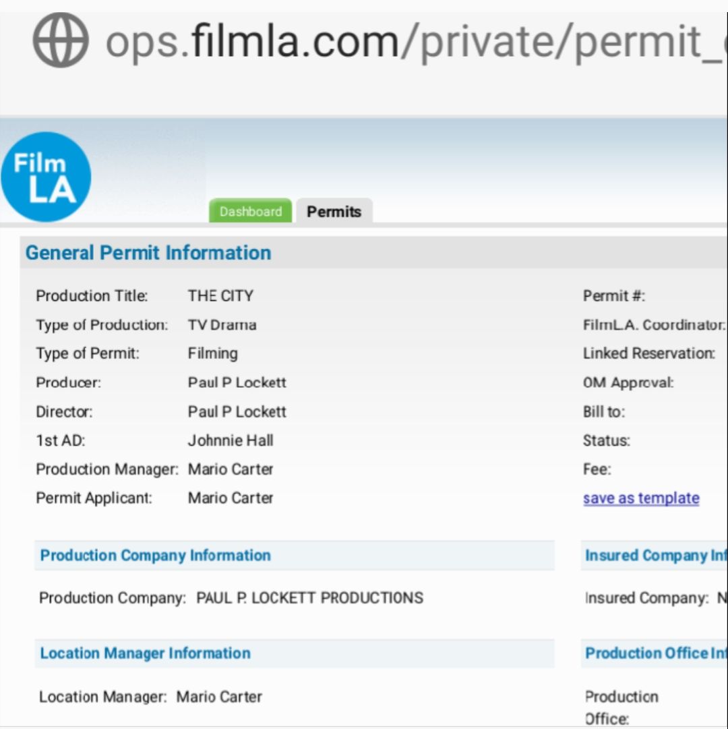The image size is (728, 729).
Task: Click the Permit Applicant Mario Carter value
Action: point(231,498)
